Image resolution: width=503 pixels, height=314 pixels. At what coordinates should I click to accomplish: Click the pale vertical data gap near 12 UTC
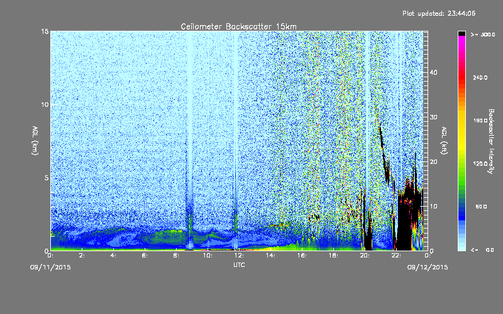(x=235, y=128)
